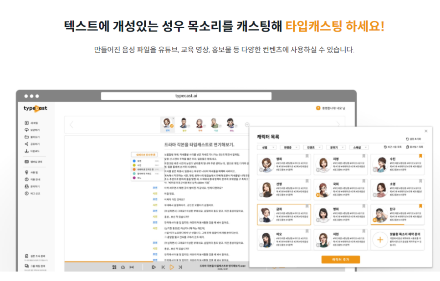The height and width of the screenshot is (281, 440).
Task: Click the left arrow of the character carousel
Action: coord(71,124)
